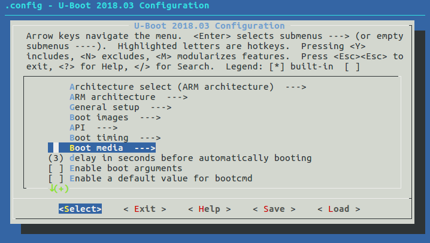Open the Boot images submenu

(x=115, y=117)
